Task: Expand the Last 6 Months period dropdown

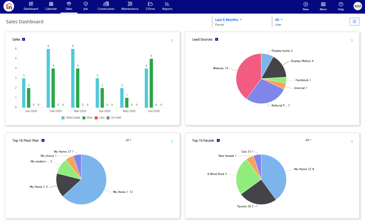Action: point(228,20)
